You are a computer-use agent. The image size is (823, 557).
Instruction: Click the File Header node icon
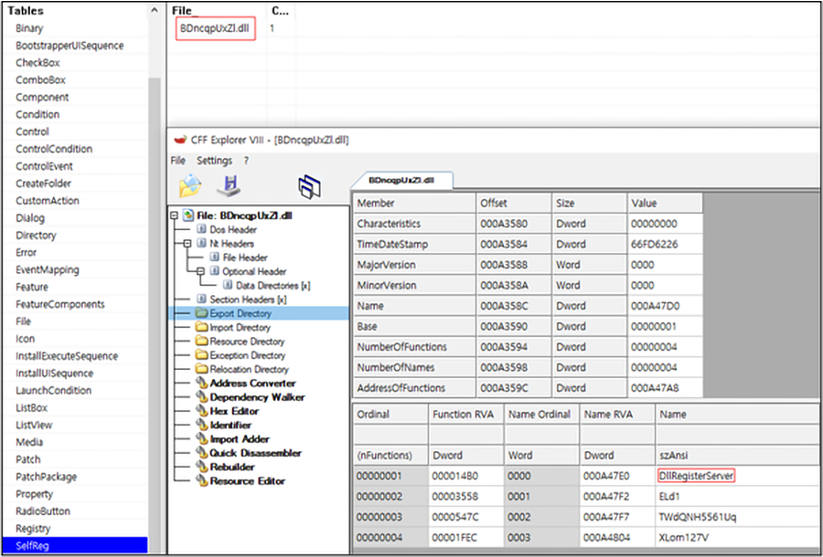(x=214, y=257)
